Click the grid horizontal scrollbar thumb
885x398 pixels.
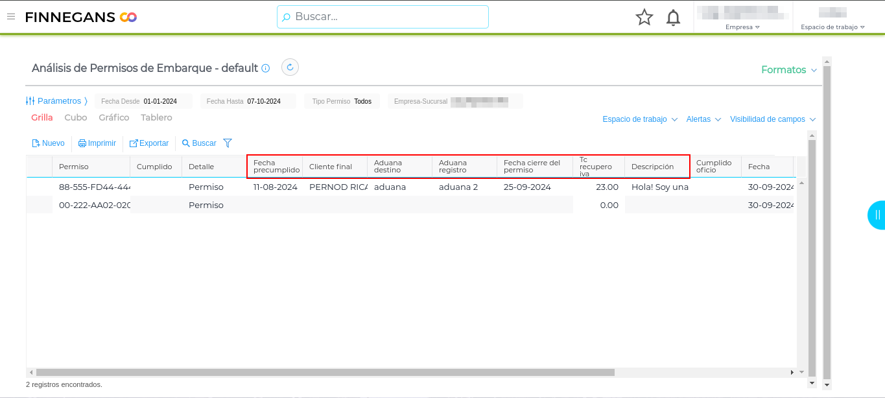point(325,373)
